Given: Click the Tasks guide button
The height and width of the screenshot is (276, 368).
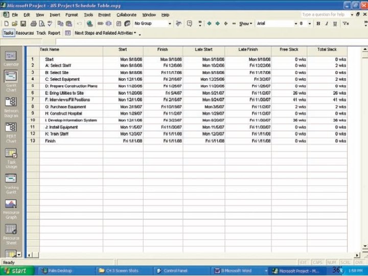Looking at the screenshot, I should coord(9,33).
